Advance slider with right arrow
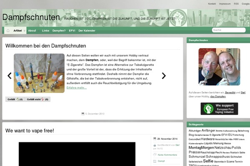Screen dimensions: 250x166 pyautogui.click(x=164, y=76)
